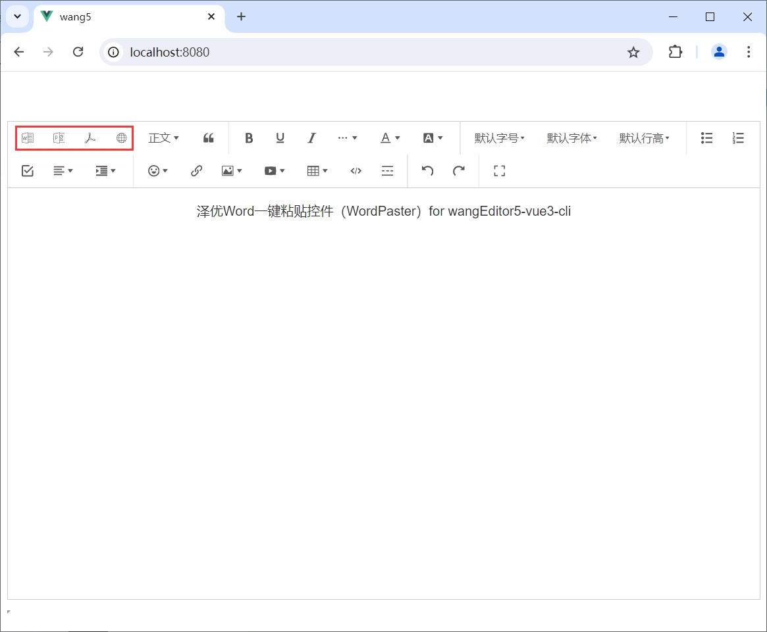Open the font color picker
Image resolution: width=767 pixels, height=632 pixels.
pos(390,138)
